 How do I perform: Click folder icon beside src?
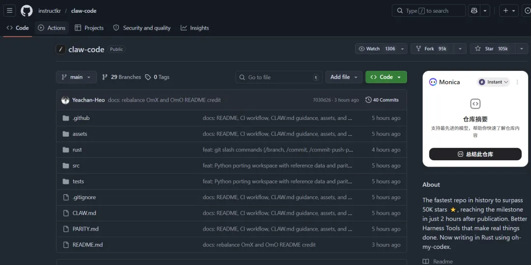click(66, 166)
